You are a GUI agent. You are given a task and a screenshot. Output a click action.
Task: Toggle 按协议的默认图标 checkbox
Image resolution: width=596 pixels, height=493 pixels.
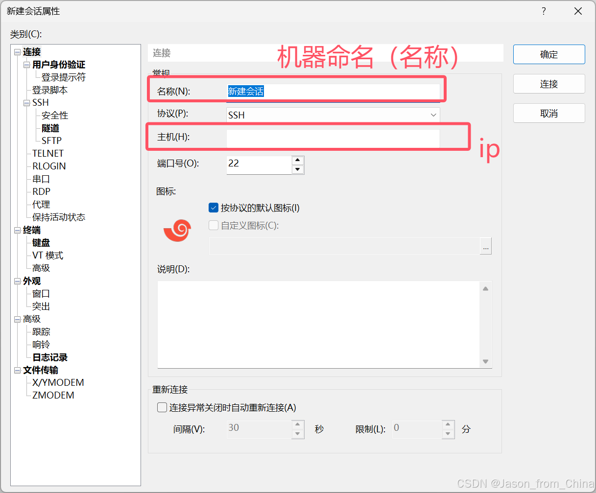[214, 208]
